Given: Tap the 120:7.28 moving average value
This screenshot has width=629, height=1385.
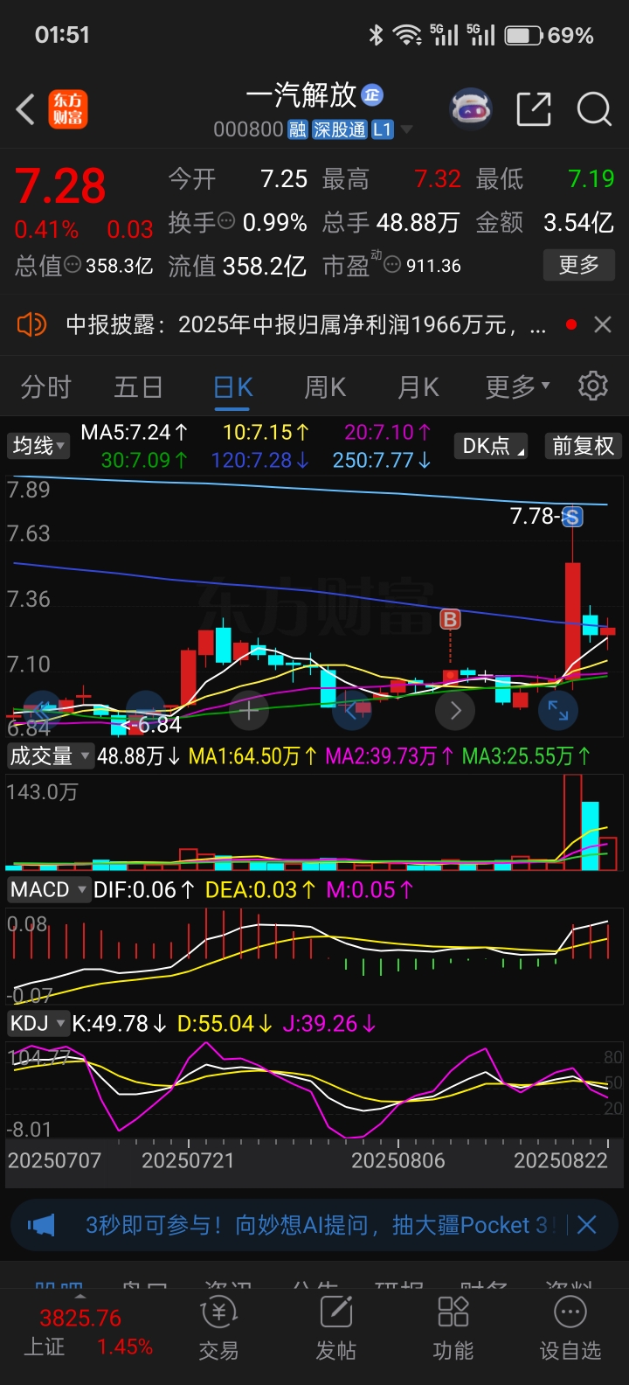Looking at the screenshot, I should pos(259,460).
